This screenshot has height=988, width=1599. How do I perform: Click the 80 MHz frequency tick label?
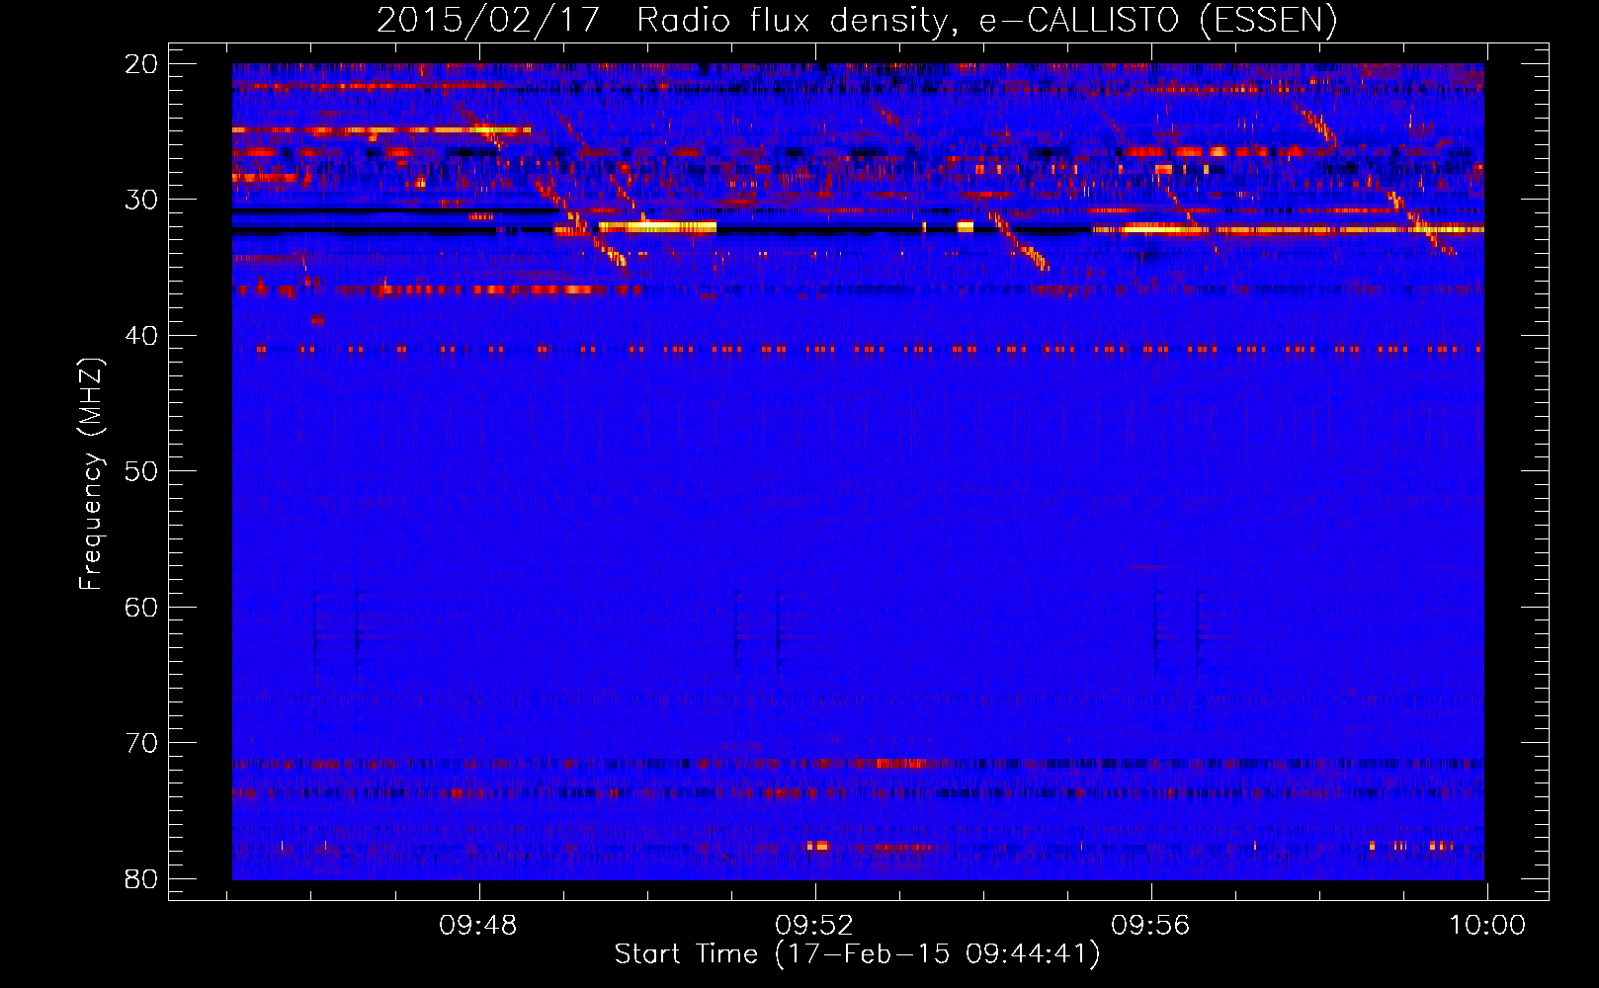click(141, 879)
